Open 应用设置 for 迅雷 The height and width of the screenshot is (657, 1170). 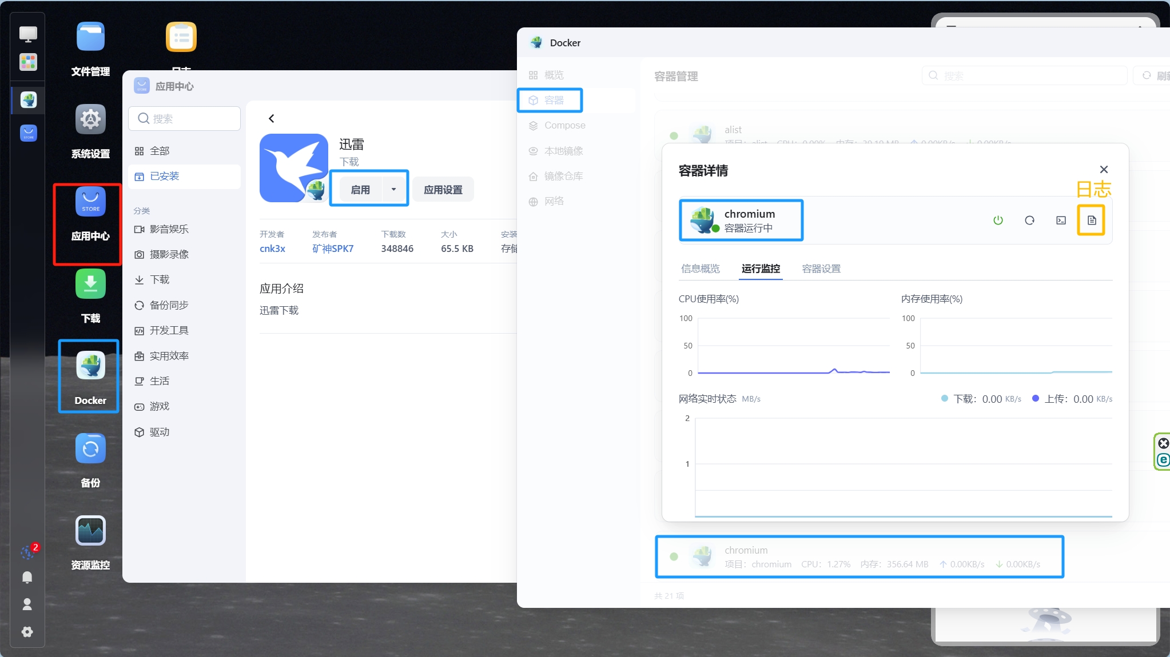[x=443, y=189]
